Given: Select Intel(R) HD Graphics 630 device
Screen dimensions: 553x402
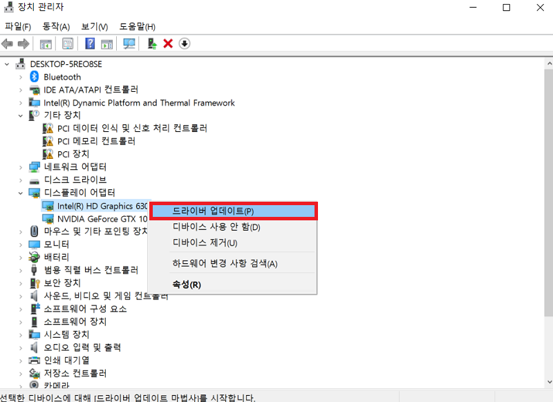Looking at the screenshot, I should (102, 206).
